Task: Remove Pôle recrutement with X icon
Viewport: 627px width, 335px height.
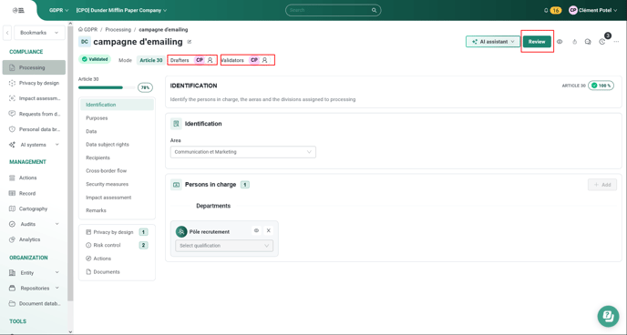Action: pos(269,231)
